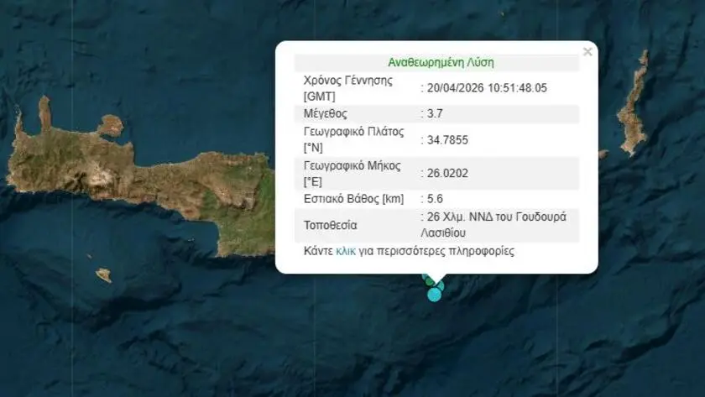705x397 pixels.
Task: Click the large cyan earthquake marker
Action: (434, 295)
